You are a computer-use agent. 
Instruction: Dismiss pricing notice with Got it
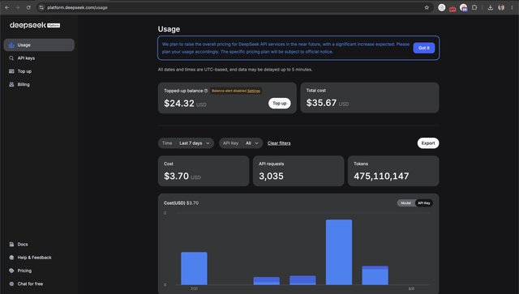click(x=423, y=48)
